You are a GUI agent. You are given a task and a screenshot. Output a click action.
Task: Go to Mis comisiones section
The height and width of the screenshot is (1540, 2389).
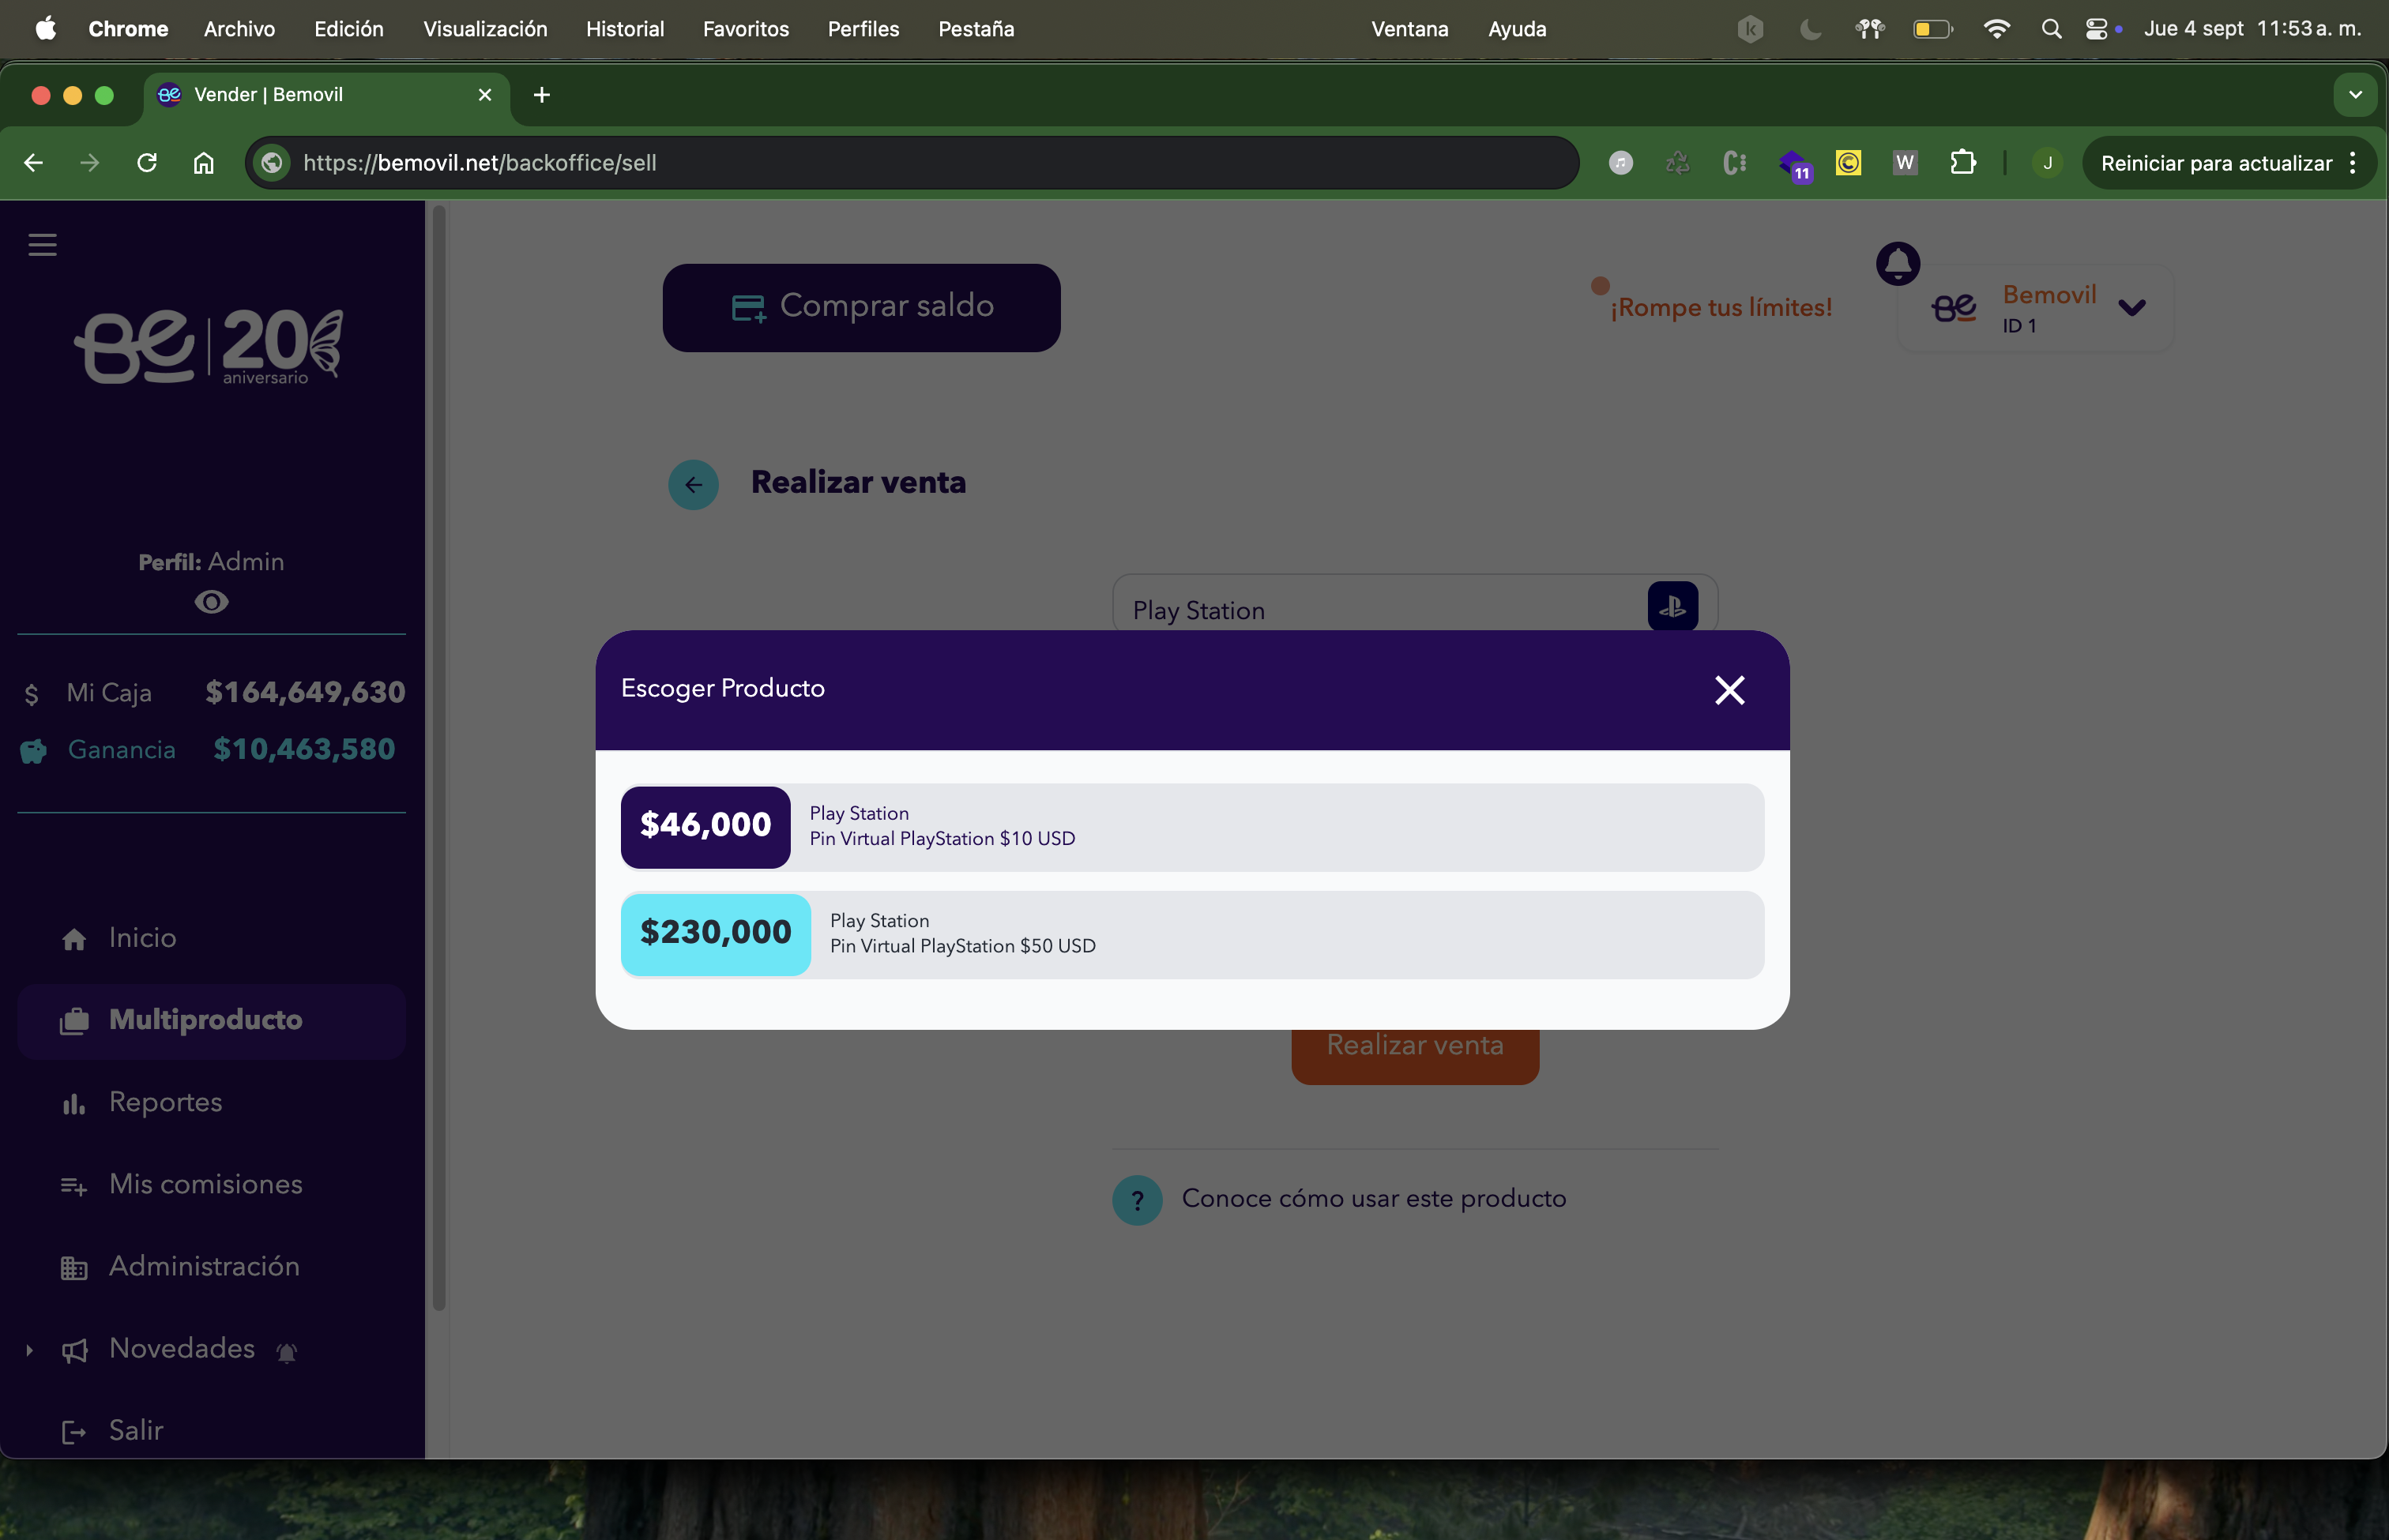click(x=205, y=1184)
